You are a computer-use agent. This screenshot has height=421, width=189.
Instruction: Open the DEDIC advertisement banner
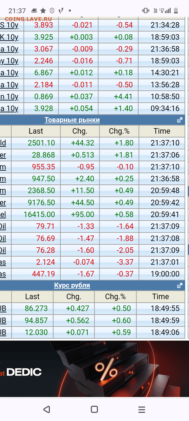point(94,369)
